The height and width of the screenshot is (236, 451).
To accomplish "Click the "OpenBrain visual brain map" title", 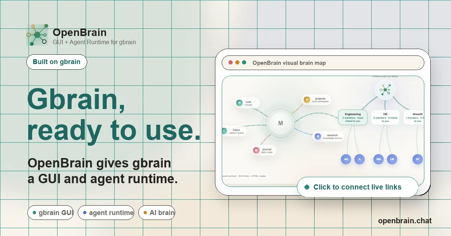I will 289,63.
